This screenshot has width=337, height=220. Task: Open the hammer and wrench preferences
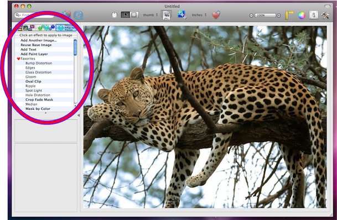pyautogui.click(x=325, y=15)
